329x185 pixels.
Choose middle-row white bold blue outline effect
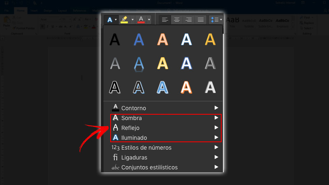187,64
